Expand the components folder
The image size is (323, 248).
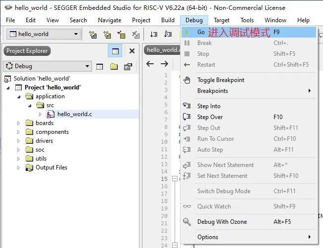[18, 132]
